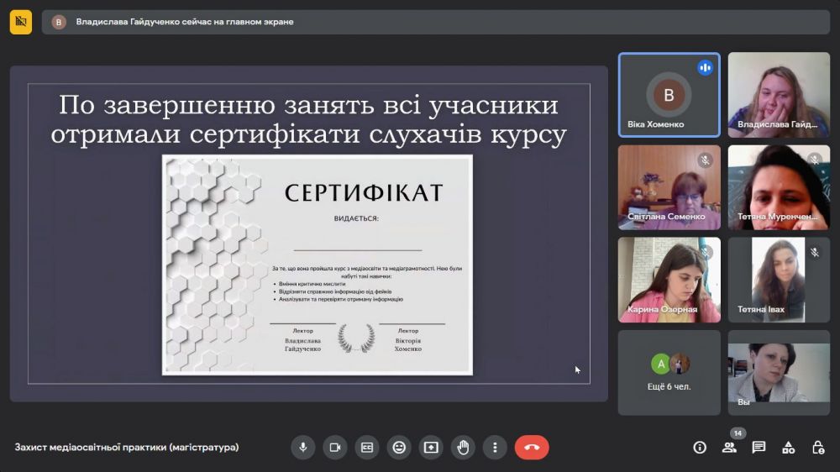Screen dimensions: 840x472
Task: Open the emoji reactions picker
Action: point(399,448)
